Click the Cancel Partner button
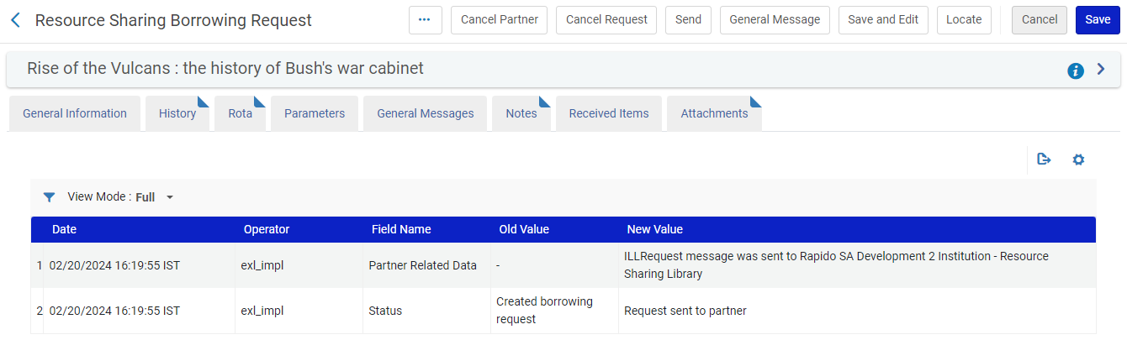Screen dimensions: 1127x340 [500, 20]
